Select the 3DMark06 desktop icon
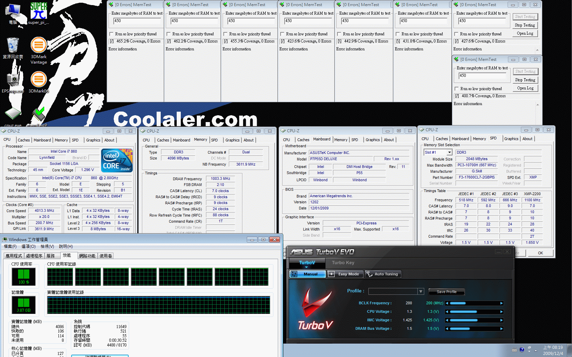The width and height of the screenshot is (572, 357). coord(39,82)
